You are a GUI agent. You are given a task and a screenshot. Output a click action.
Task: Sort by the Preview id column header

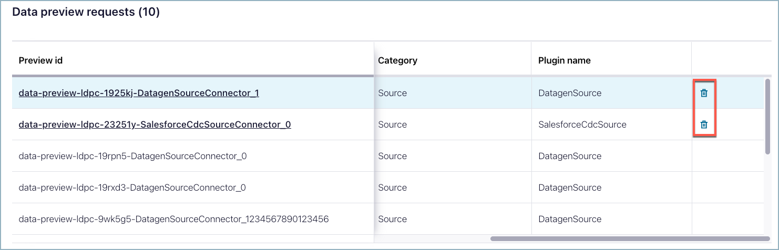tap(40, 60)
